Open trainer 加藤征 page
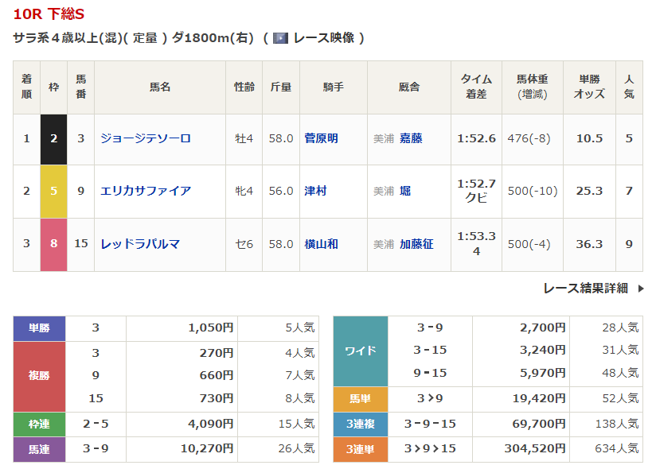Viewport: 656px width, 469px height. pos(416,244)
